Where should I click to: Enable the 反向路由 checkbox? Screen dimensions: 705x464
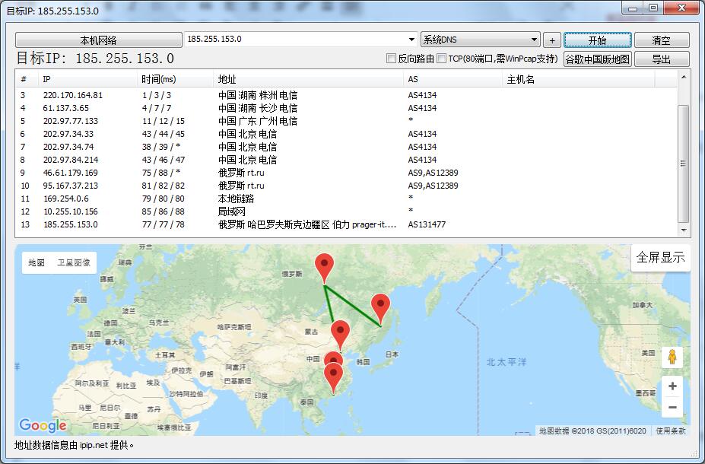point(392,59)
